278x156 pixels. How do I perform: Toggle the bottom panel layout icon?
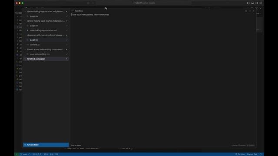point(252,3)
